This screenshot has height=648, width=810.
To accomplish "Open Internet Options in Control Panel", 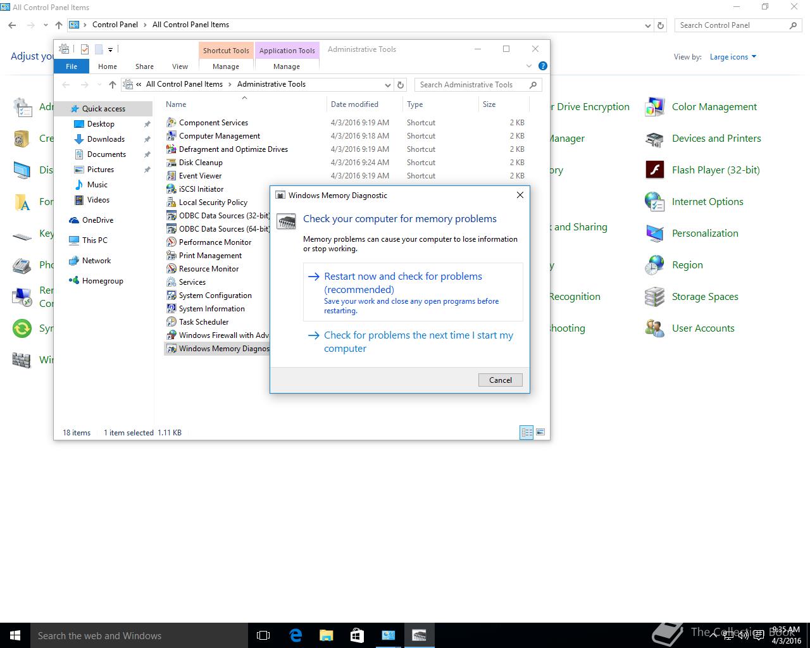I will pyautogui.click(x=694, y=202).
